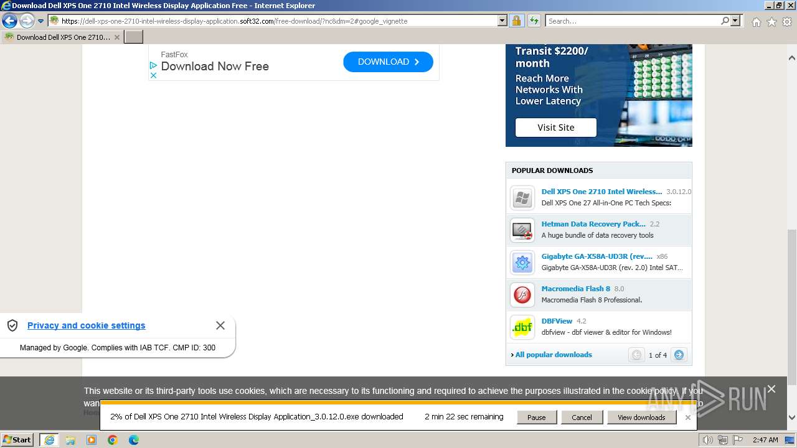Screen dimensions: 797x448
Task: Close the FastFox ad with X
Action: point(153,75)
